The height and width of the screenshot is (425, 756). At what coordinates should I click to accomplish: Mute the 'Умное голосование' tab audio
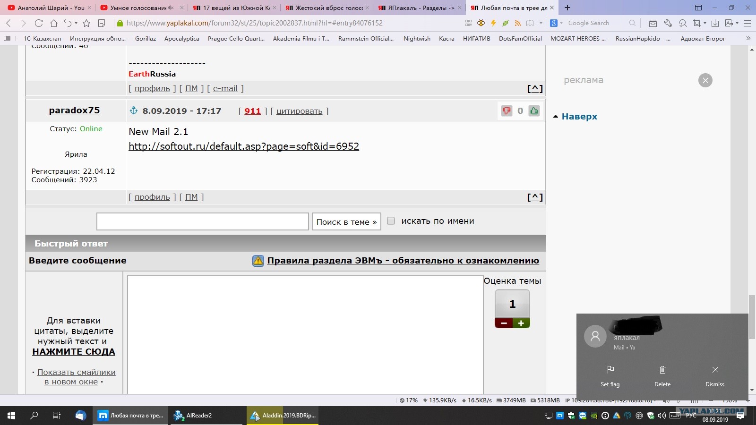[171, 8]
